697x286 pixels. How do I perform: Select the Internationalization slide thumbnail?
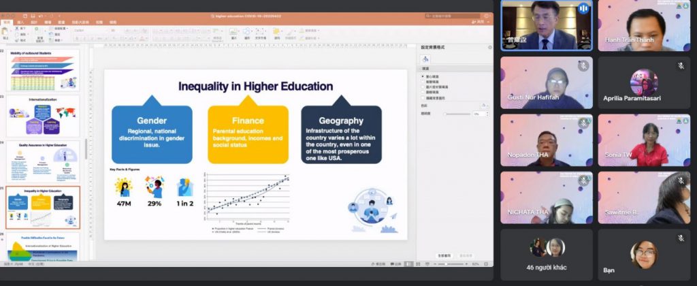coord(43,116)
